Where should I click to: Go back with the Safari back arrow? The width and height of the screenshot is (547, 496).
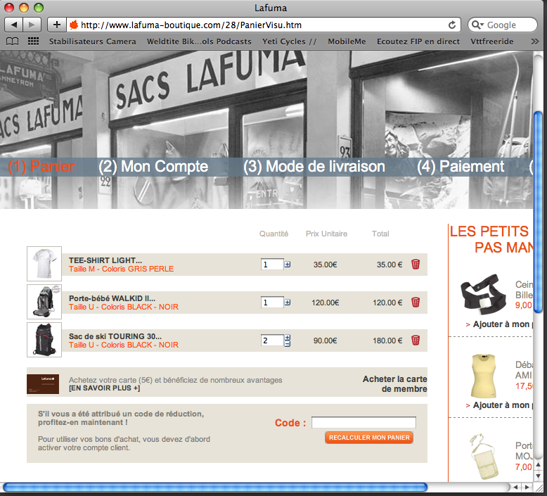[x=13, y=25]
